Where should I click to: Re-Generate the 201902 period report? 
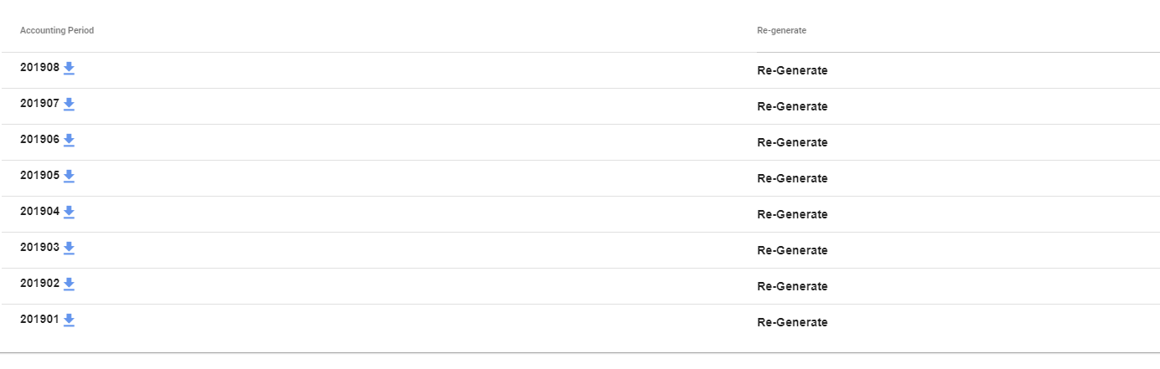tap(792, 286)
